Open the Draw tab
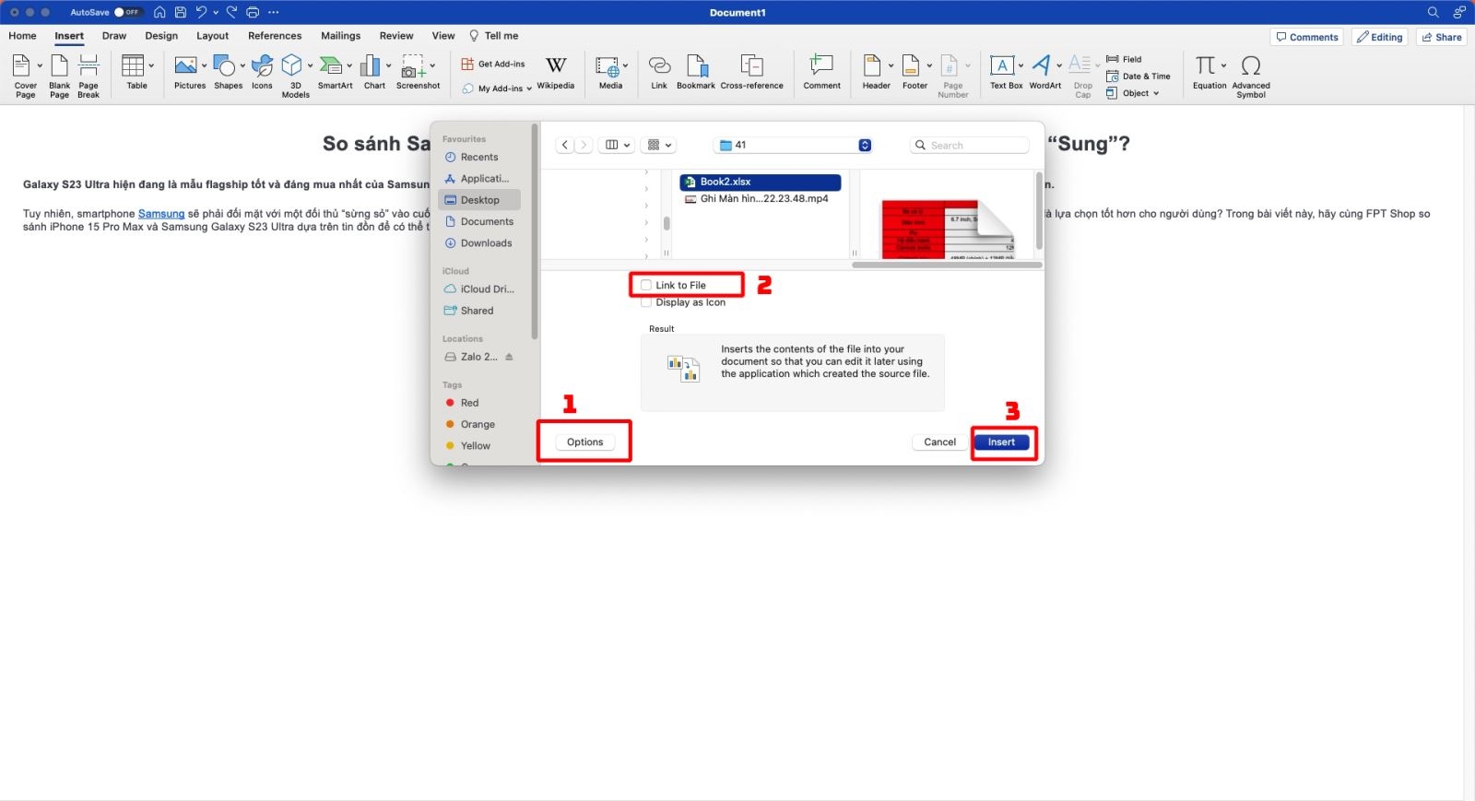The height and width of the screenshot is (801, 1475). pyautogui.click(x=114, y=36)
